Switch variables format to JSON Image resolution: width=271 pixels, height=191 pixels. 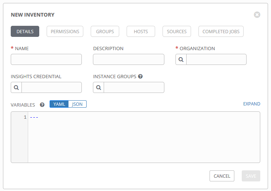[x=77, y=104]
